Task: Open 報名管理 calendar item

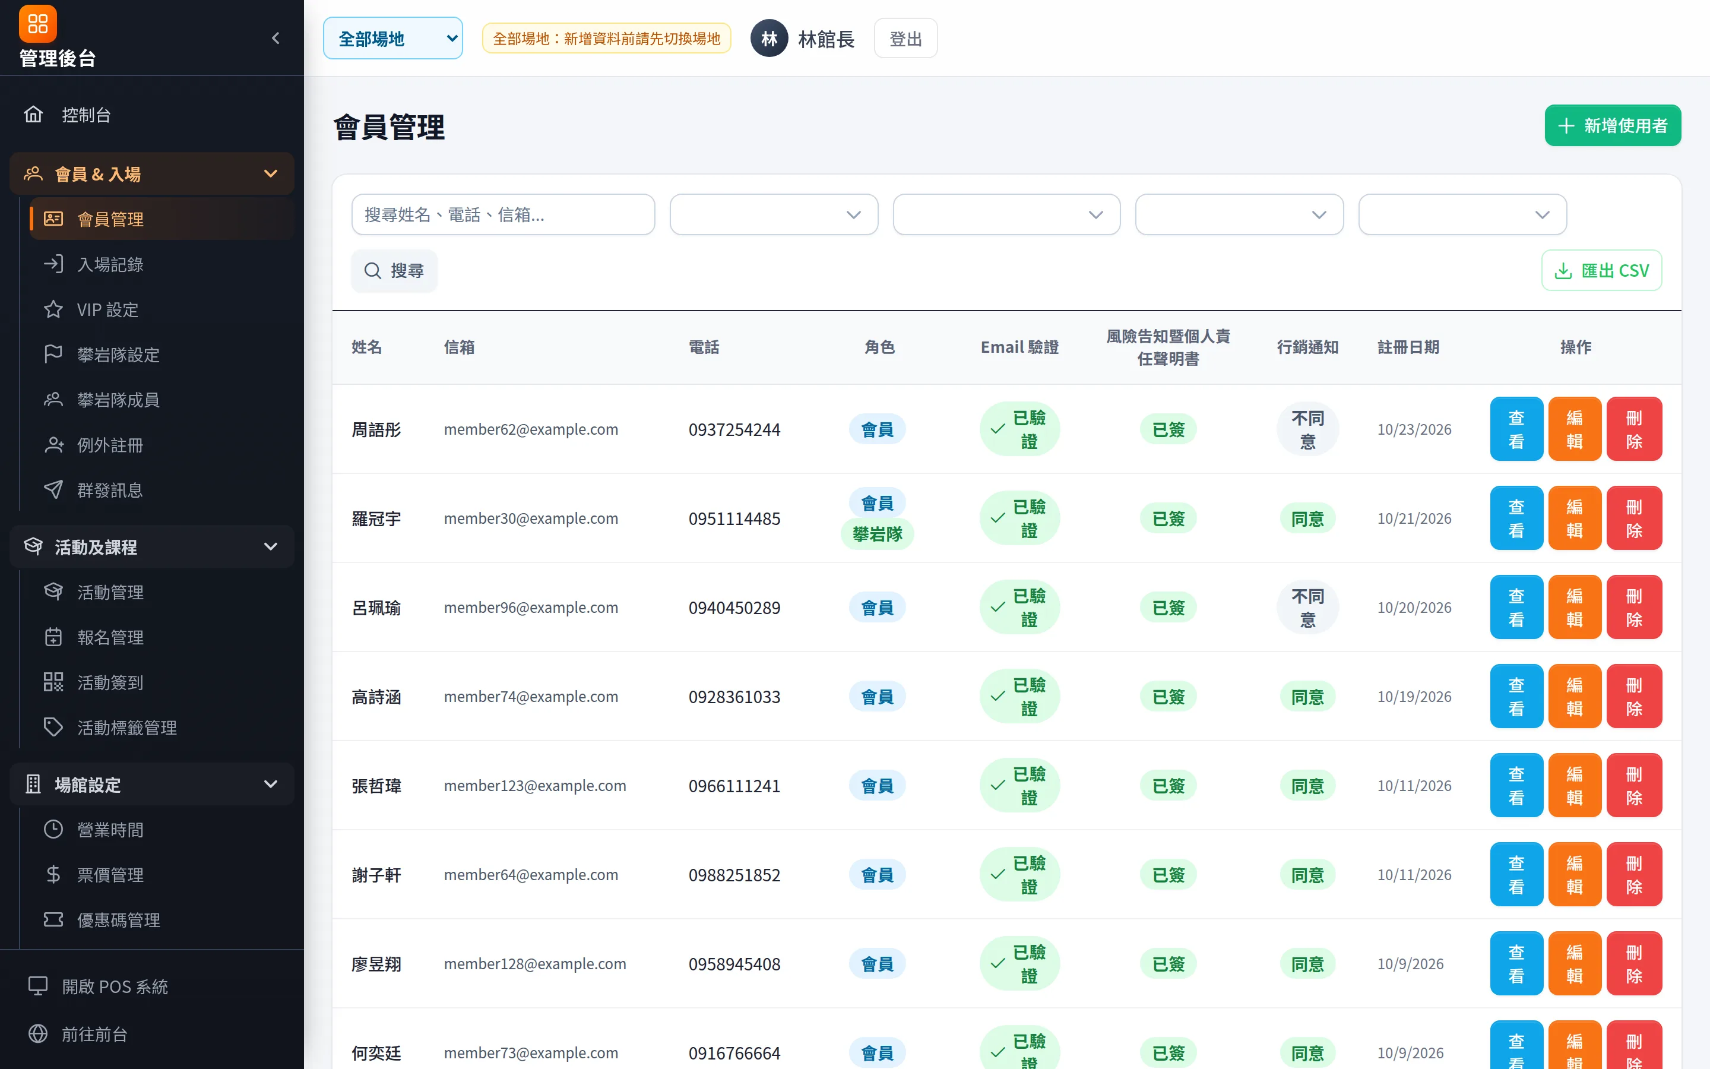Action: pyautogui.click(x=161, y=637)
